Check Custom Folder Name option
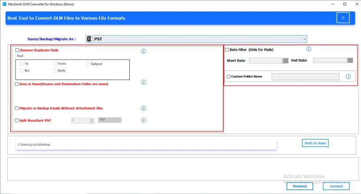 point(229,77)
